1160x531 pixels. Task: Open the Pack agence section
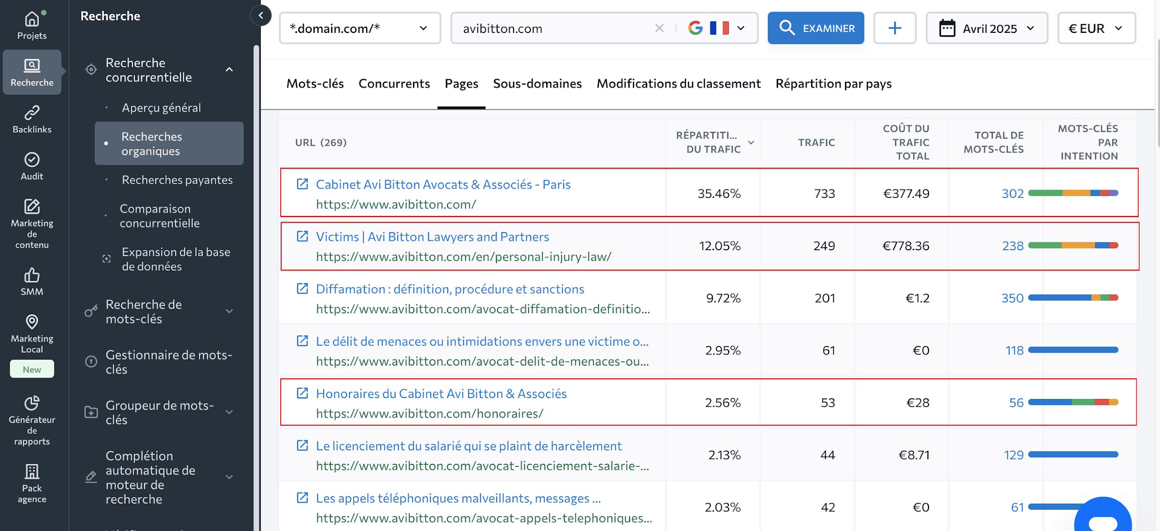32,483
